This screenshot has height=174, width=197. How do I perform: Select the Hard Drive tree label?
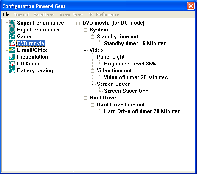103,98
